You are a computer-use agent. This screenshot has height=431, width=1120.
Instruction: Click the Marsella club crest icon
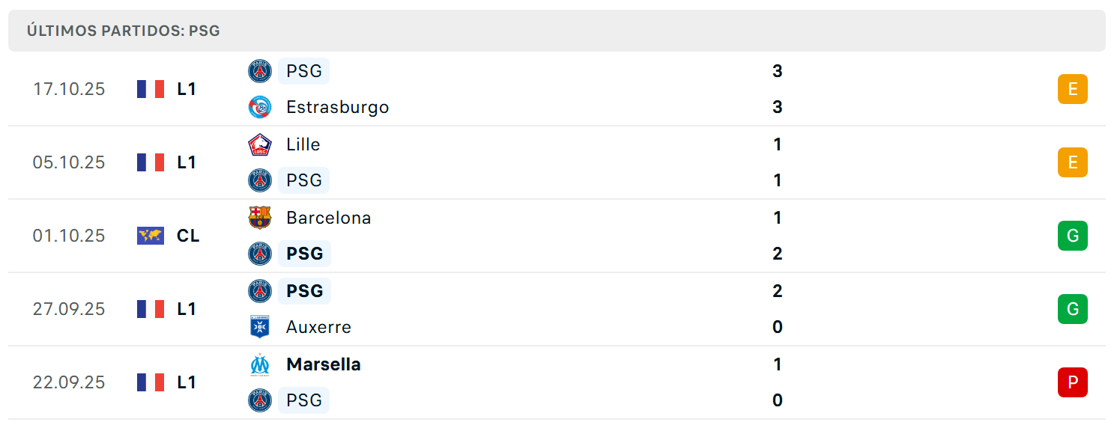[x=260, y=364]
